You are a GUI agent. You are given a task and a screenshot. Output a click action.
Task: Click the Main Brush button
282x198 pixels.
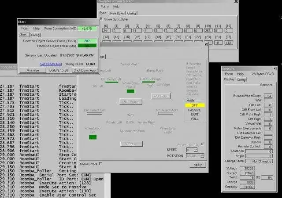click(131, 102)
